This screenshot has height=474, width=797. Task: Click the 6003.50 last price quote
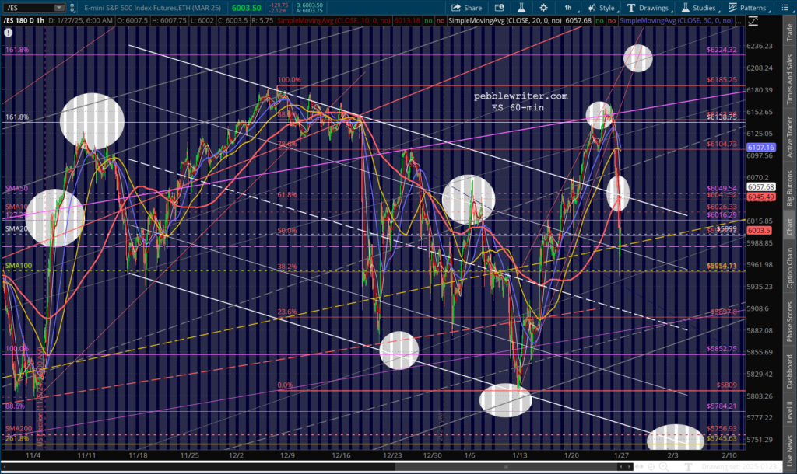point(246,8)
